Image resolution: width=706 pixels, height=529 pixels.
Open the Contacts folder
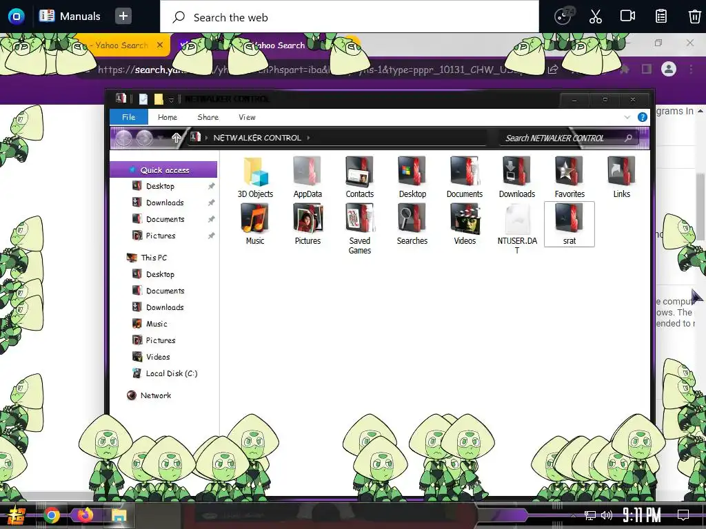point(360,178)
